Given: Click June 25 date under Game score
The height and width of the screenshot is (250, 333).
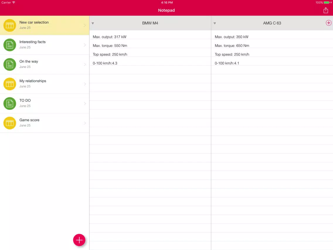Looking at the screenshot, I should tap(25, 125).
